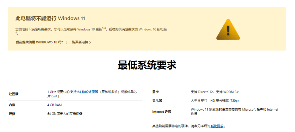Click footnote superscript 6 in the banner
Screen dimensions: 295x132
(105, 28)
